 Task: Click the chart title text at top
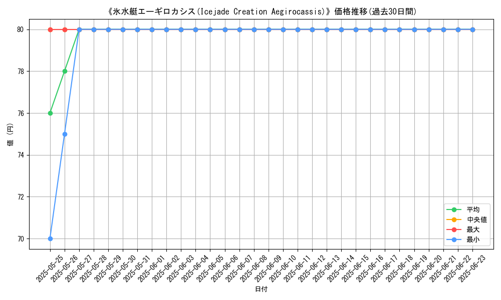[x=262, y=12]
